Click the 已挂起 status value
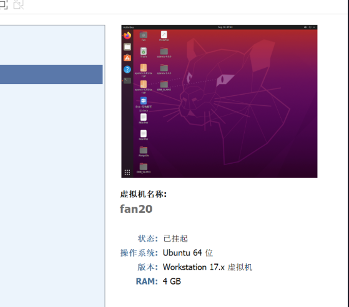Viewport: 349px width, 307px height. point(175,239)
